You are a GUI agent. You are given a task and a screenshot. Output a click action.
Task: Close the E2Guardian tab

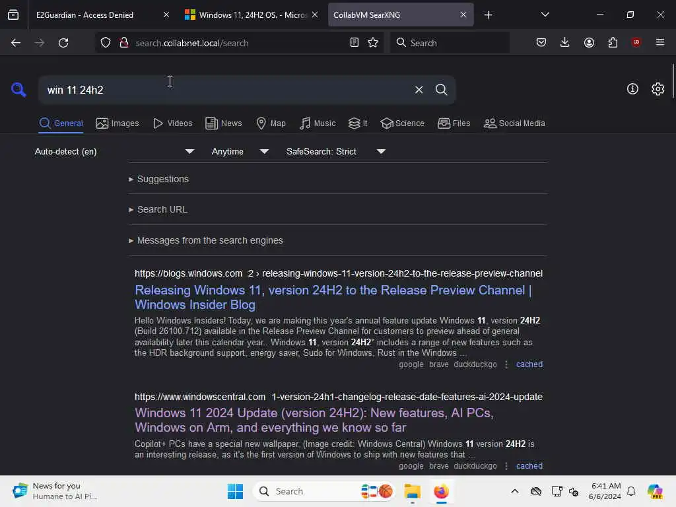[166, 15]
